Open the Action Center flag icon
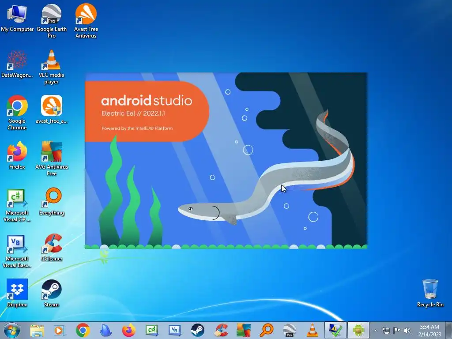The image size is (452, 339). [x=397, y=331]
